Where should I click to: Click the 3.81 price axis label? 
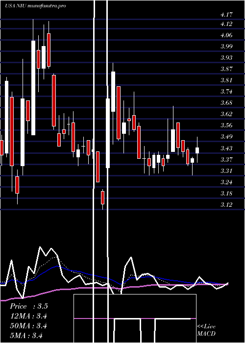coord(226,80)
